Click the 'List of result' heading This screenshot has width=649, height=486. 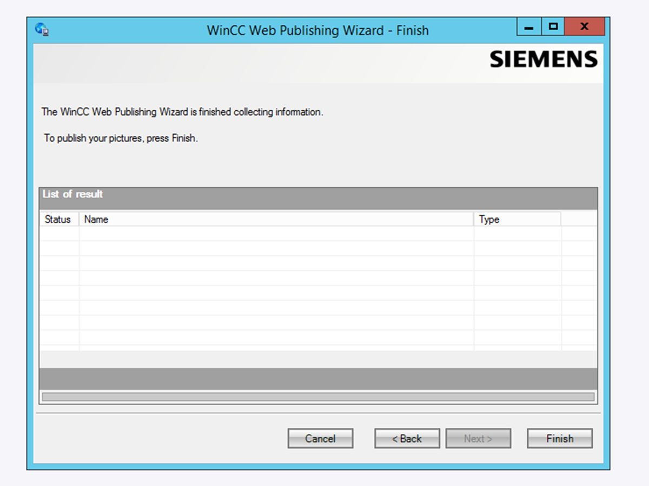coord(72,194)
